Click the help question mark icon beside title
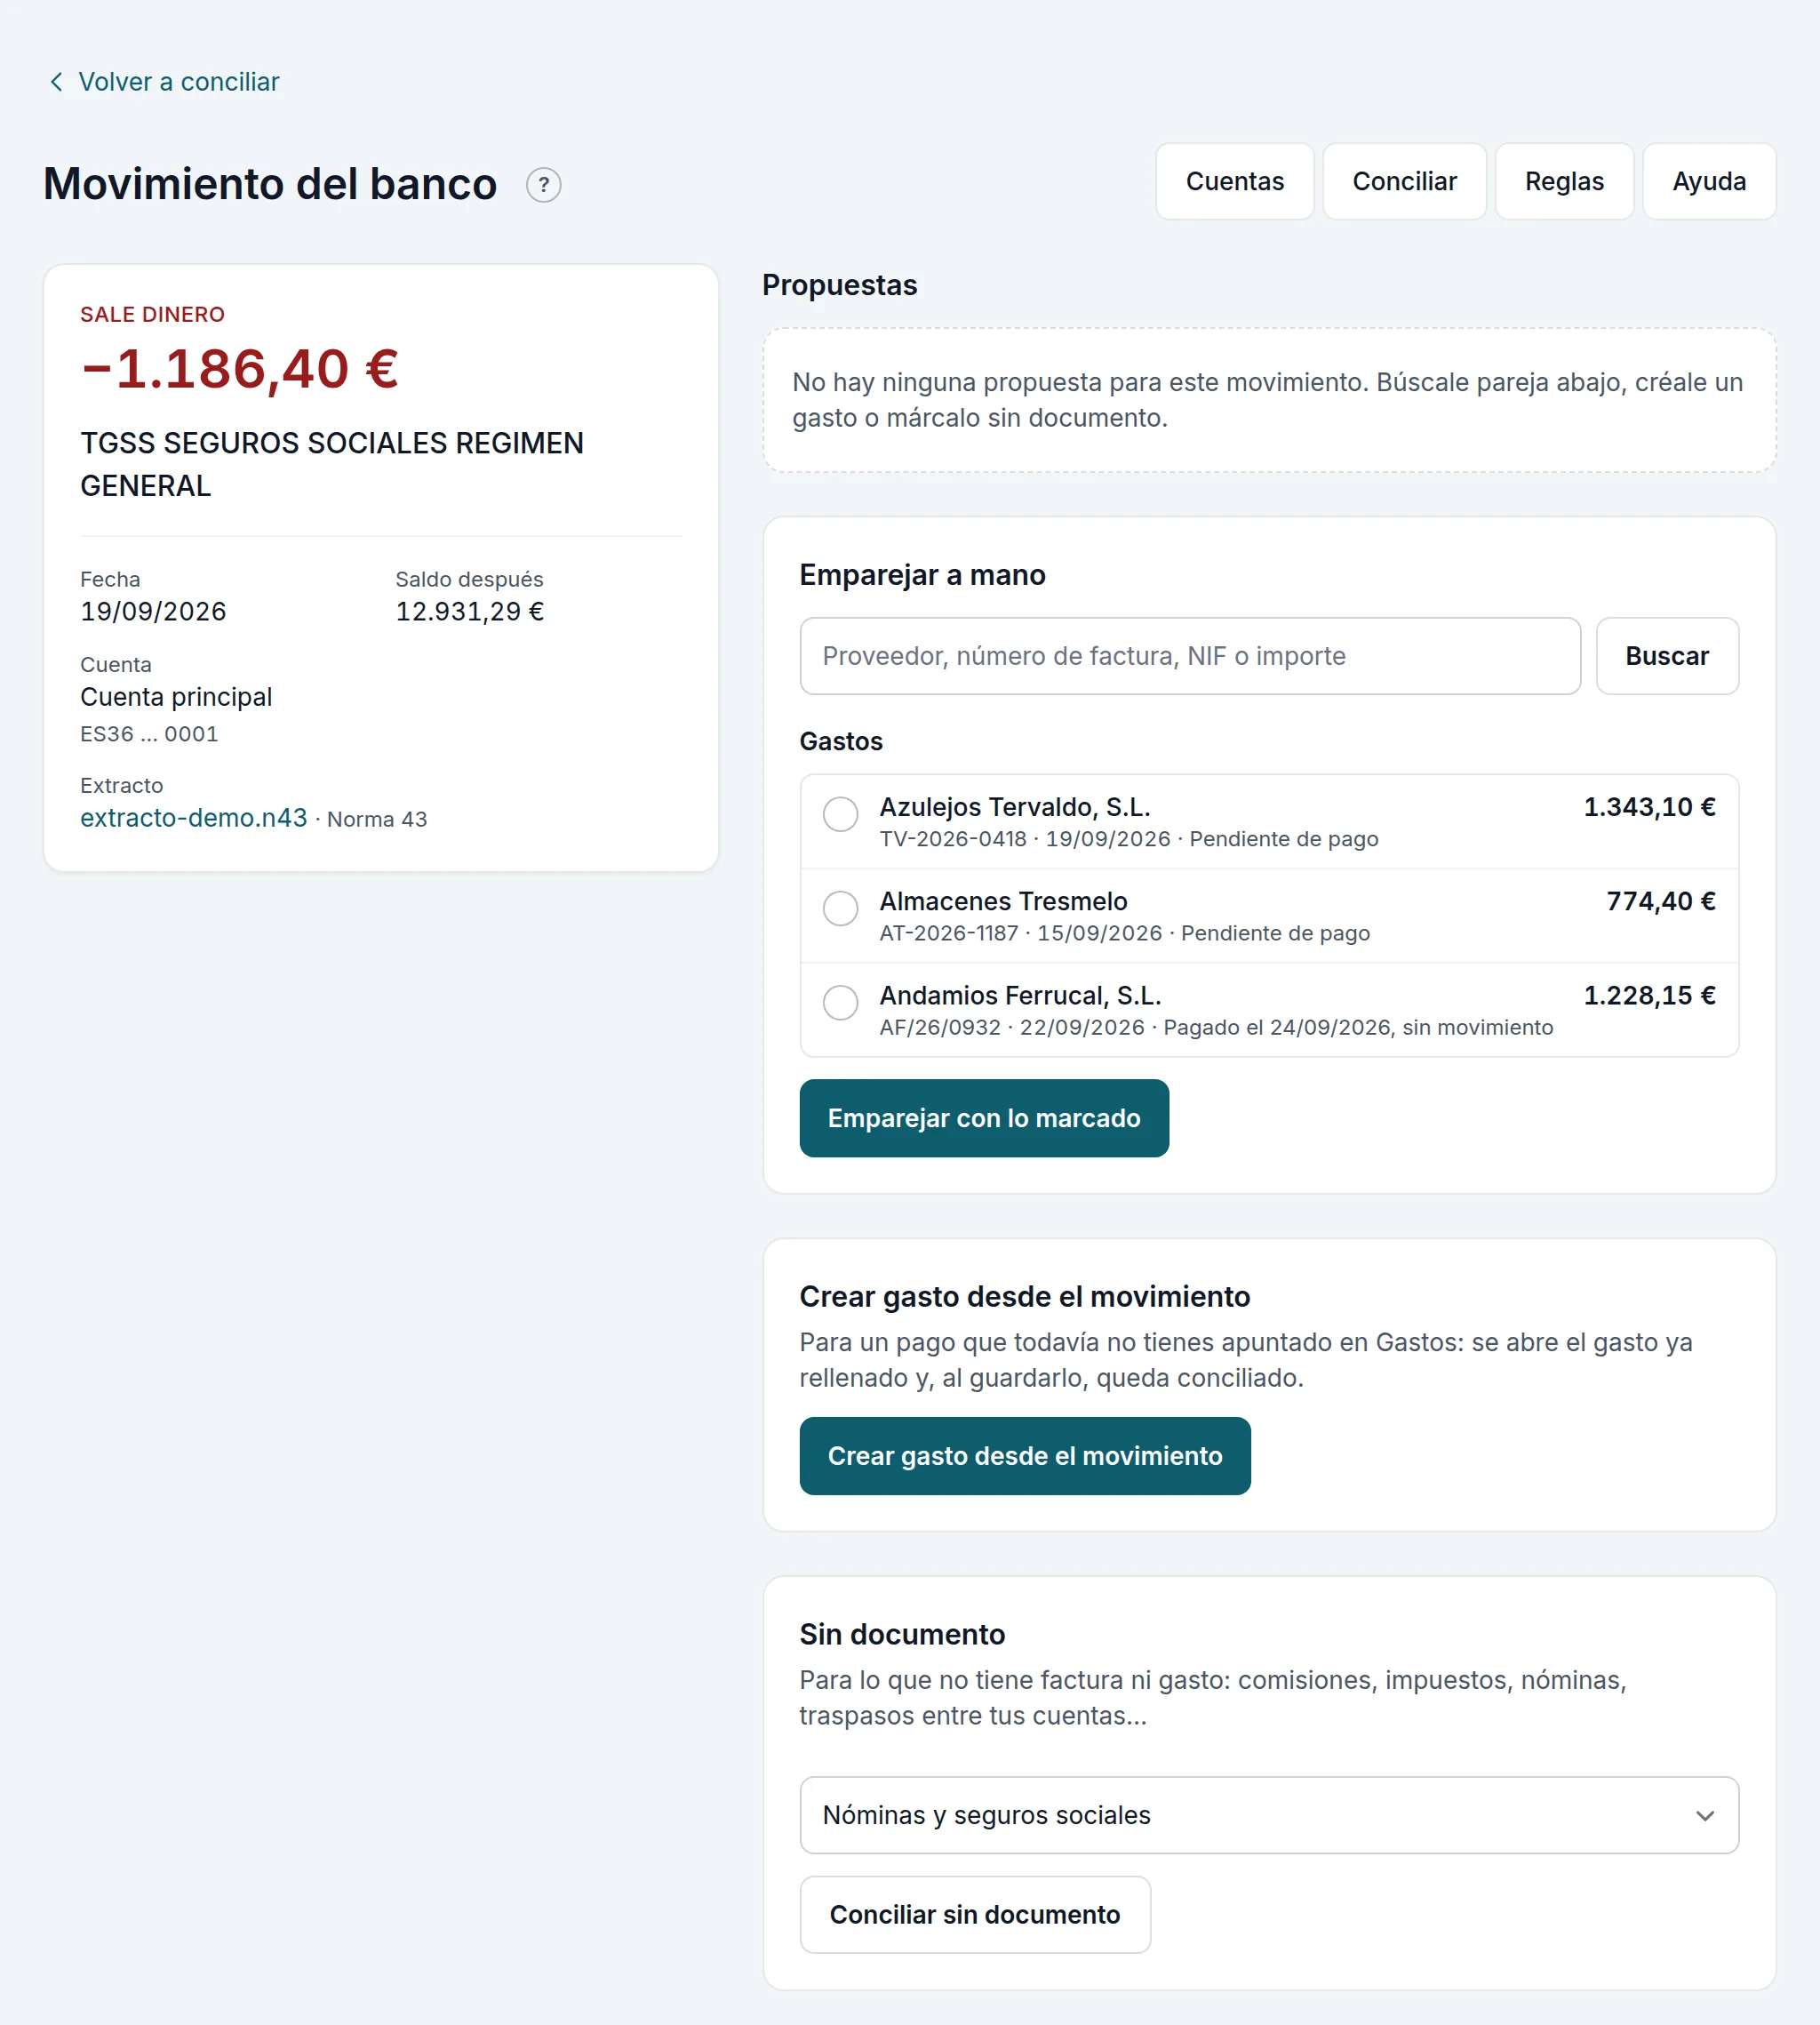The height and width of the screenshot is (2025, 1820). [x=543, y=185]
